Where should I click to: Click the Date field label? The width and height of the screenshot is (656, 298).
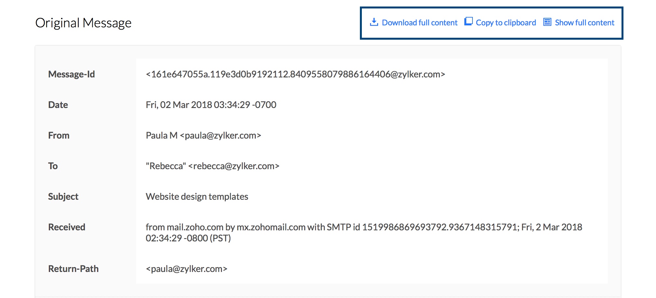tap(58, 105)
